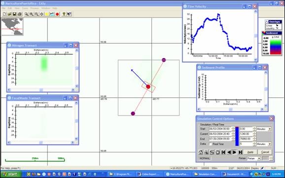The height and width of the screenshot is (178, 285).
Task: Click the lower purple transect endpoint
Action: pyautogui.click(x=133, y=114)
